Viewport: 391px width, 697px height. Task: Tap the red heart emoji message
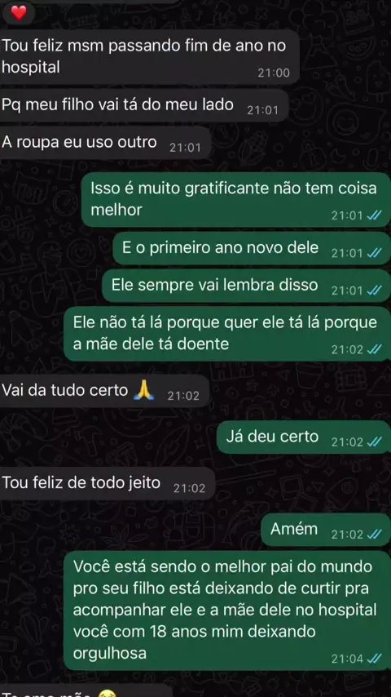tap(19, 13)
